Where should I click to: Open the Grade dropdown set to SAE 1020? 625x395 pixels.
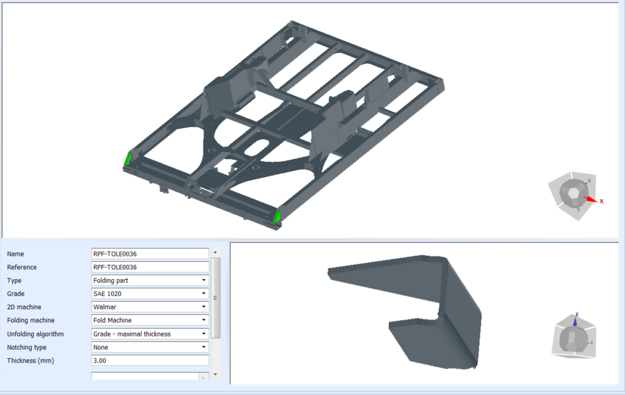[x=204, y=293]
